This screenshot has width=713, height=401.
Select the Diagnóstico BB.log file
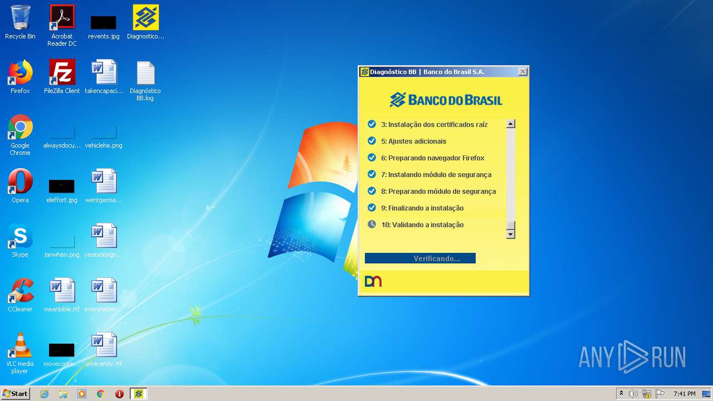(145, 81)
